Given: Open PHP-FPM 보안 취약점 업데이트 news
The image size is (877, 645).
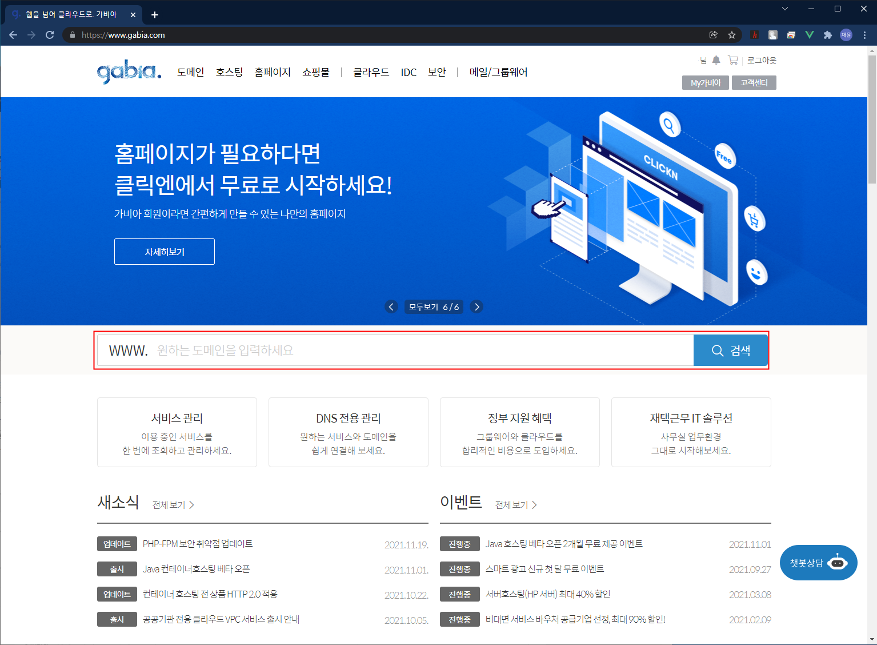Looking at the screenshot, I should 198,544.
